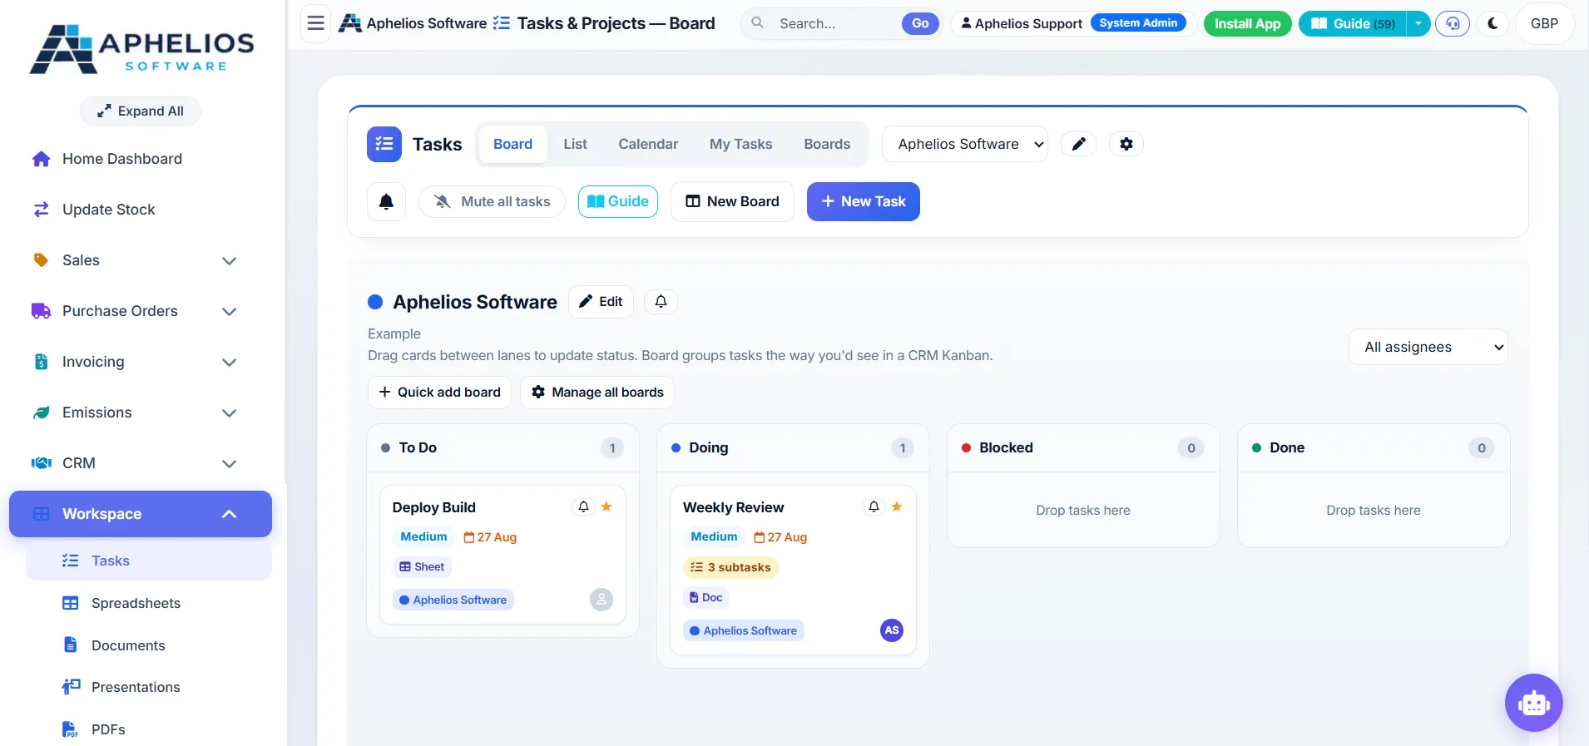Open the Aphelios Software board dropdown
The height and width of the screenshot is (746, 1589).
[965, 144]
